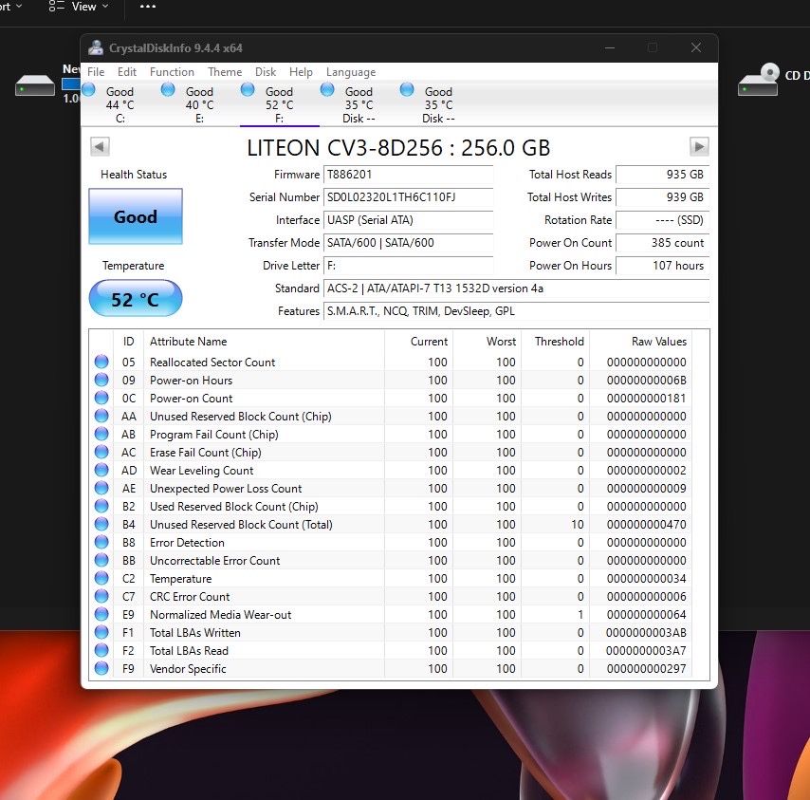Click status orb for Total LBAs Written
Image resolution: width=810 pixels, height=800 pixels.
click(x=101, y=631)
